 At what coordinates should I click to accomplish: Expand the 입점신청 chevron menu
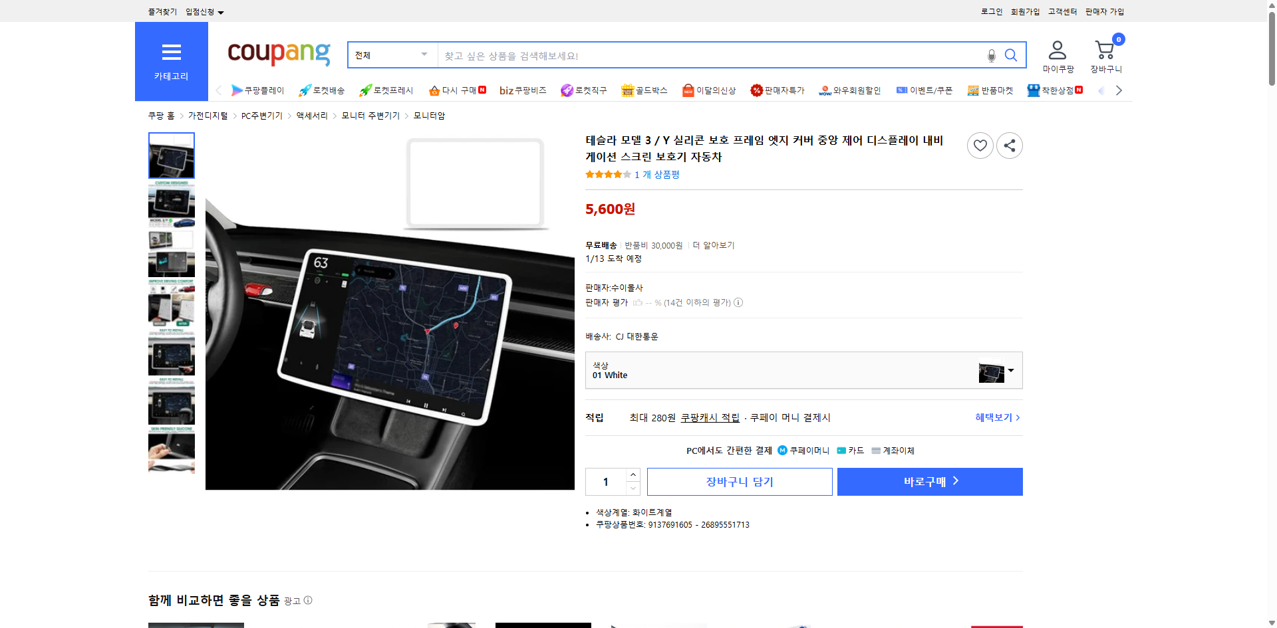point(221,11)
